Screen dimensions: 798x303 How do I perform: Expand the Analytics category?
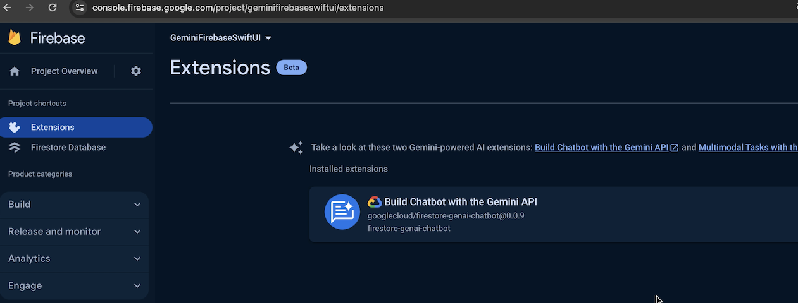click(x=74, y=259)
